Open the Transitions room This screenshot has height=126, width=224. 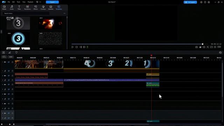[27, 8]
